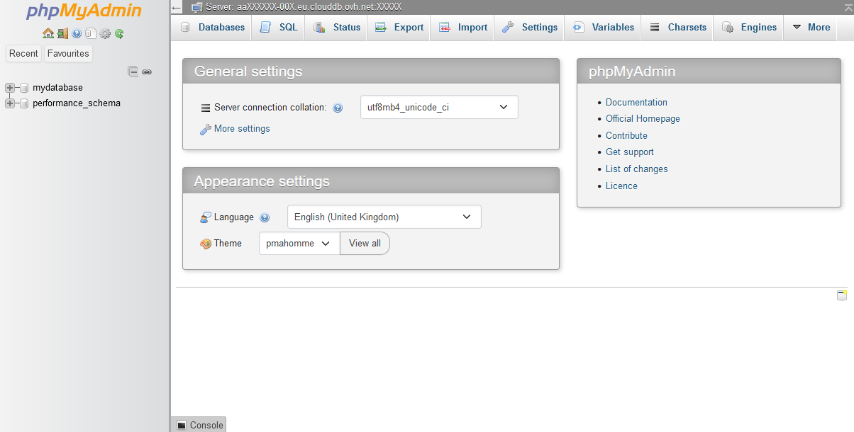Log out using the door icon
The height and width of the screenshot is (432, 854).
point(62,33)
